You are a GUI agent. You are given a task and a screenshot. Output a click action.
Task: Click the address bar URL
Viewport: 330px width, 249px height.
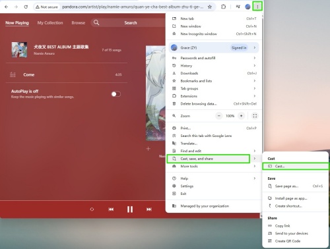pyautogui.click(x=133, y=7)
